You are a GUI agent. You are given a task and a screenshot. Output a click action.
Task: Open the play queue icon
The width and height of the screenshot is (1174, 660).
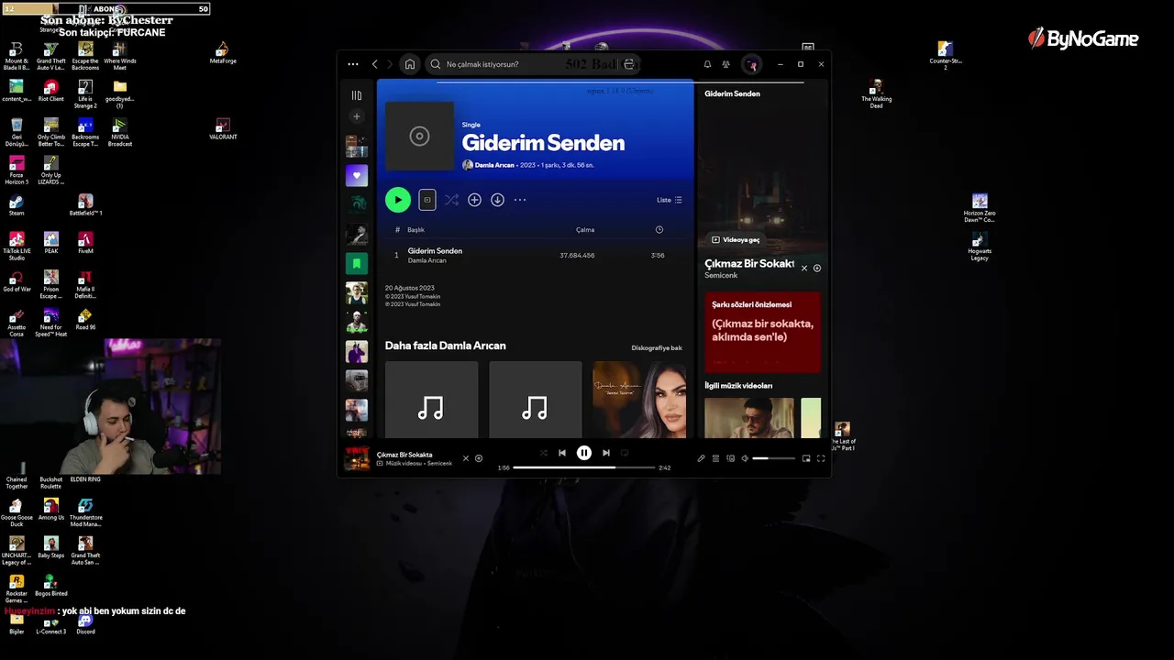pos(716,458)
